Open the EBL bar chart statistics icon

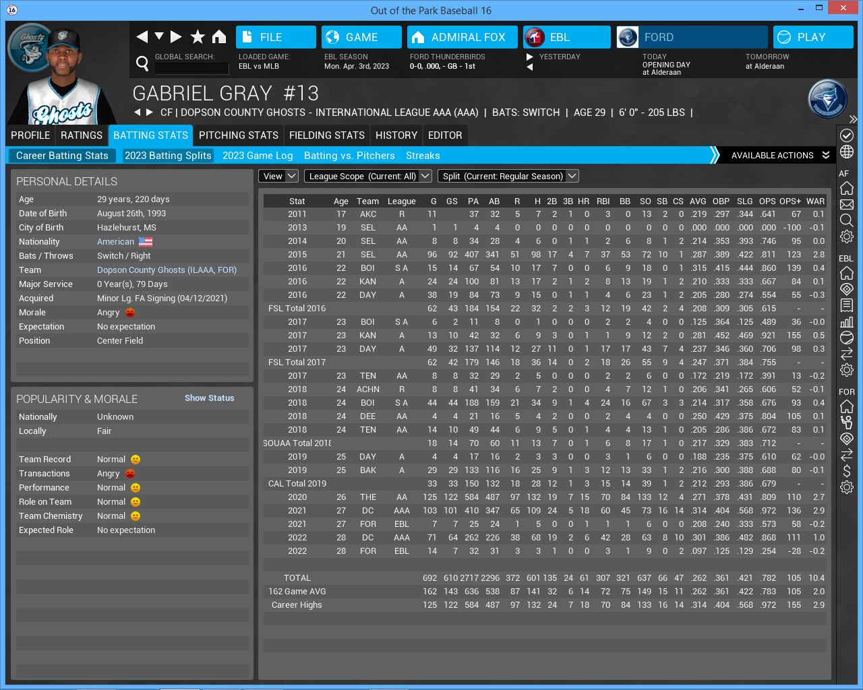click(847, 321)
